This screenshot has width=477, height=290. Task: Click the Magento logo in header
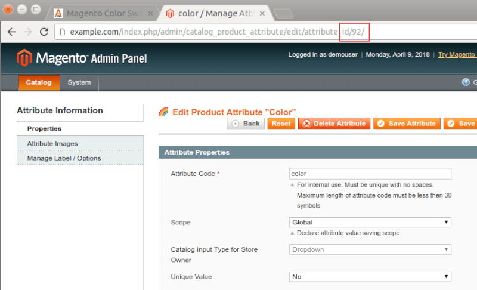[x=82, y=58]
